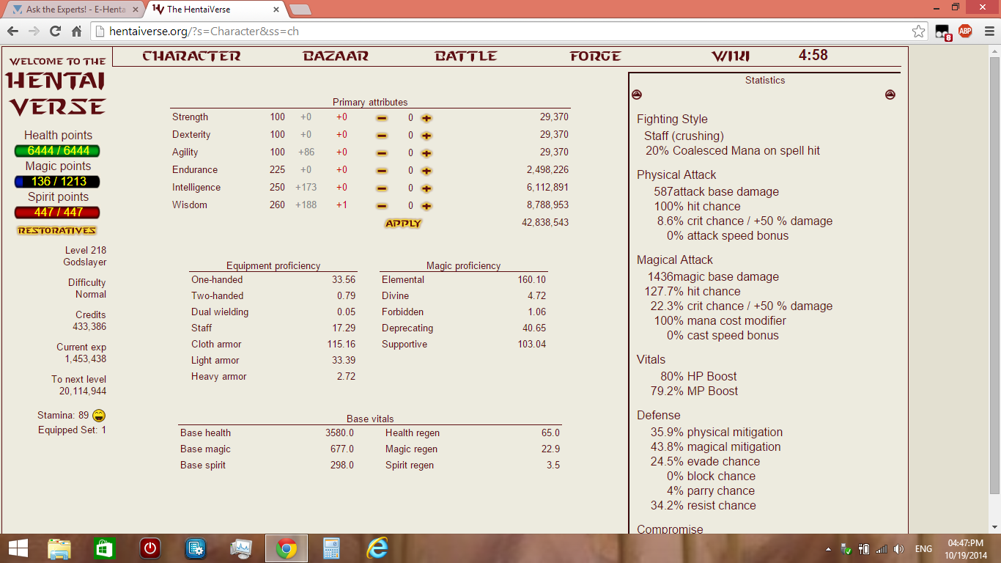1001x563 pixels.
Task: Increase Strength with the plus icon
Action: (x=426, y=117)
